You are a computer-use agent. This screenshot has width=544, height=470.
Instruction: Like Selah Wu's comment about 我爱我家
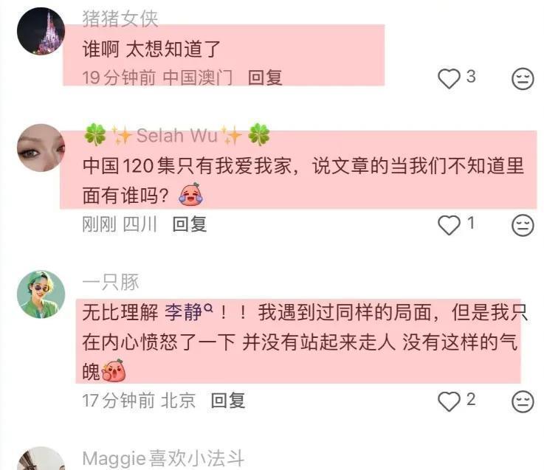click(x=449, y=225)
